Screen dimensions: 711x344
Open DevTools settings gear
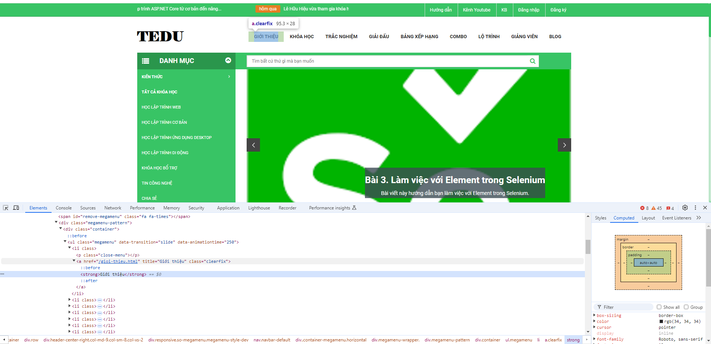pos(685,208)
